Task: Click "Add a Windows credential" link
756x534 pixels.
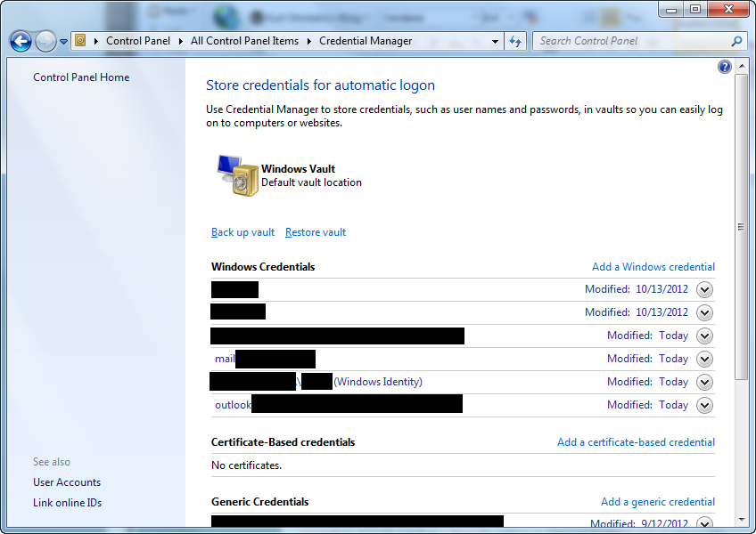Action: 653,267
